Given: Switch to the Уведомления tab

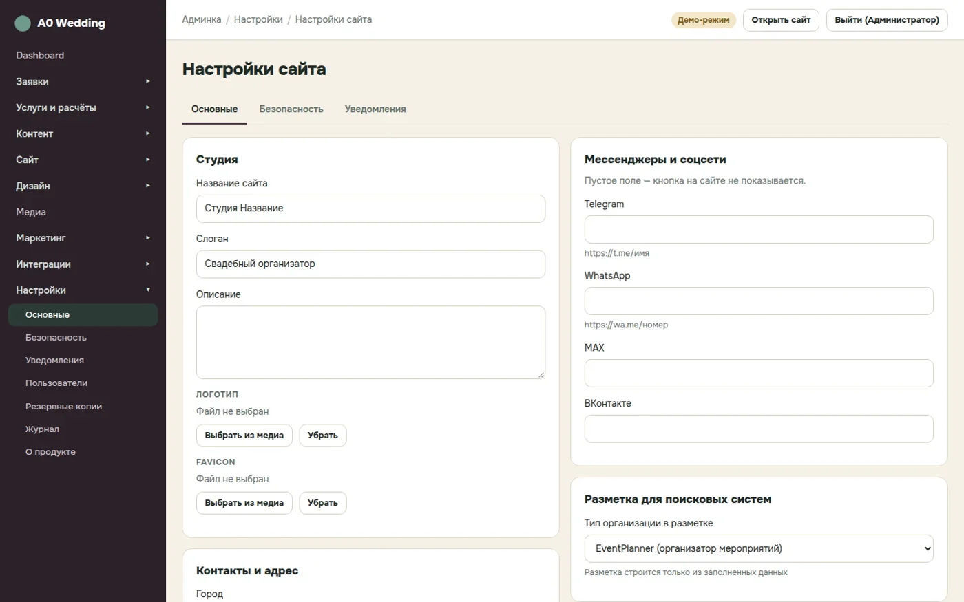Looking at the screenshot, I should (375, 109).
